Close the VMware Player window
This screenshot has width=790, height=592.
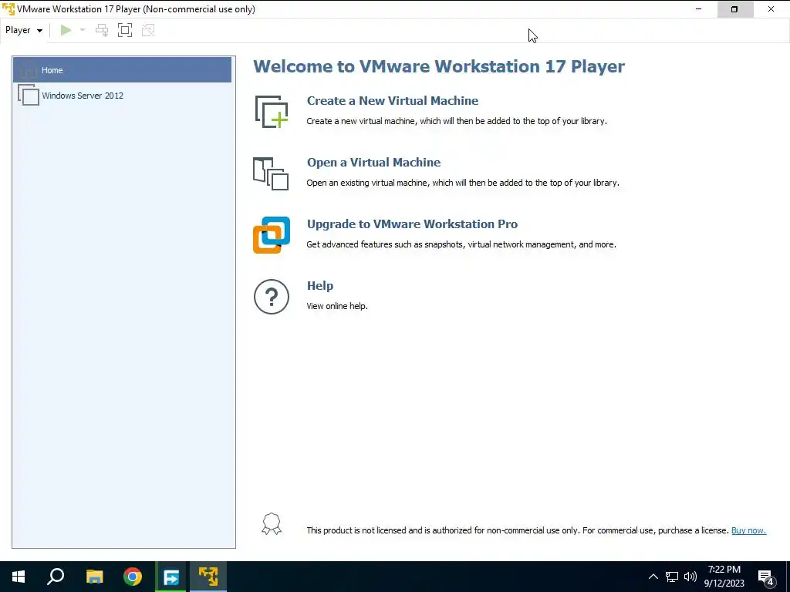point(771,9)
